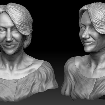
Task: Click the smiling mouth of right bust
Action: [88, 43]
